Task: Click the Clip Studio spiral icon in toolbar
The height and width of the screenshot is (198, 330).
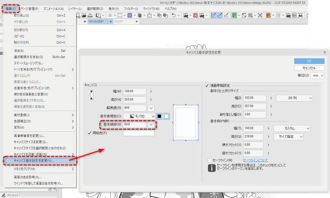Action: (294, 15)
